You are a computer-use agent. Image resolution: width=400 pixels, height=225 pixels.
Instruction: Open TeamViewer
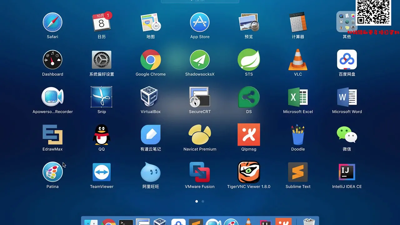tap(102, 172)
